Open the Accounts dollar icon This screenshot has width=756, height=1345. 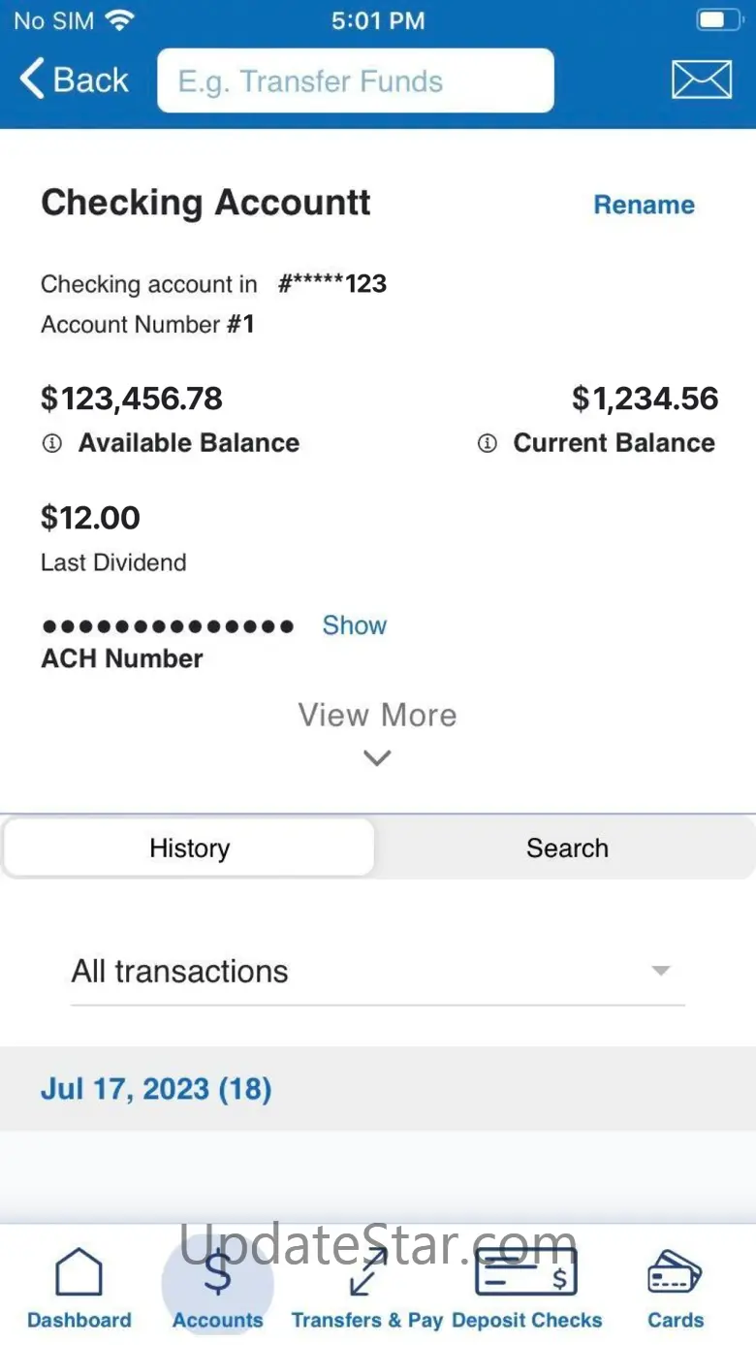coord(217,1274)
